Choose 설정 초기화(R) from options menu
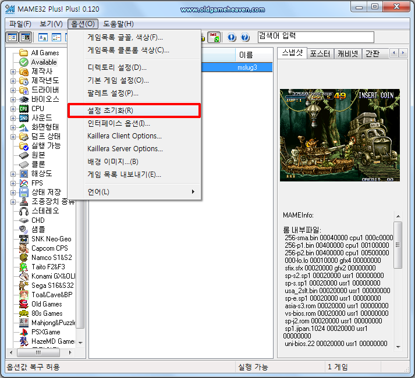415x378 pixels. [x=134, y=110]
